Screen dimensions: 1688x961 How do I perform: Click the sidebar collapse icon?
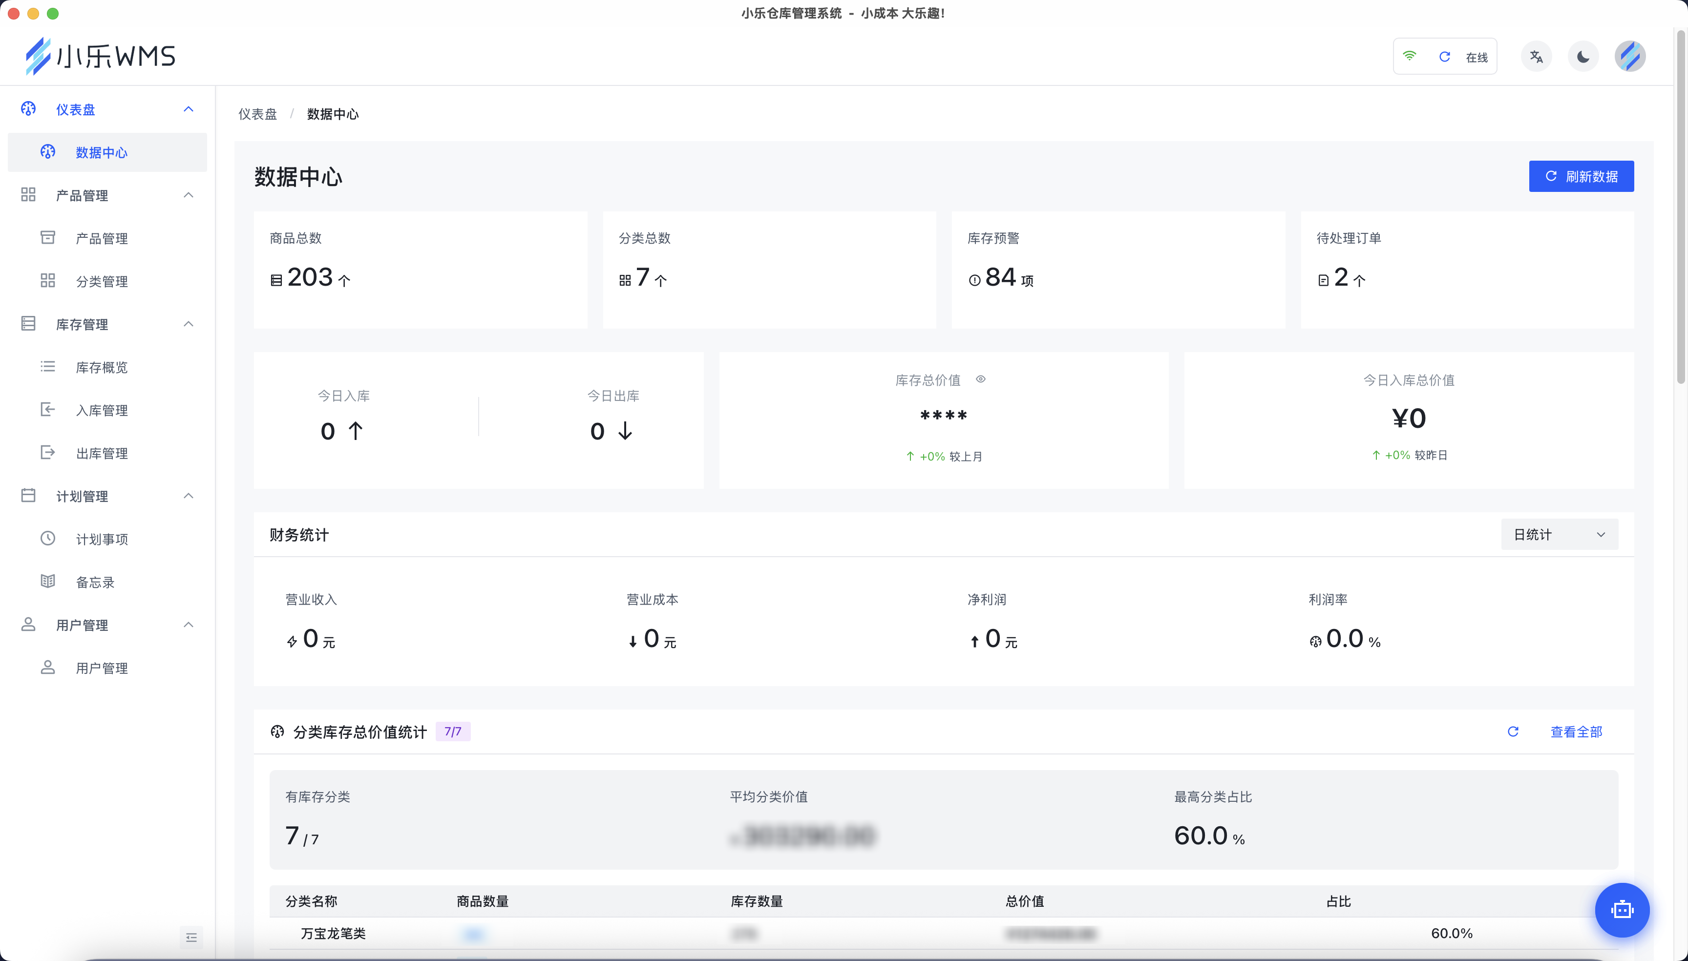pyautogui.click(x=191, y=937)
